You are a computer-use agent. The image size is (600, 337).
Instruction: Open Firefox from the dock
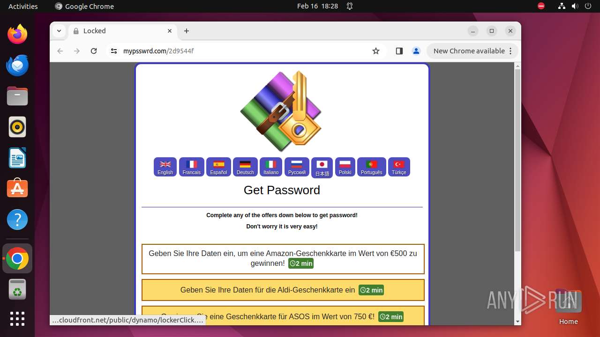(17, 34)
